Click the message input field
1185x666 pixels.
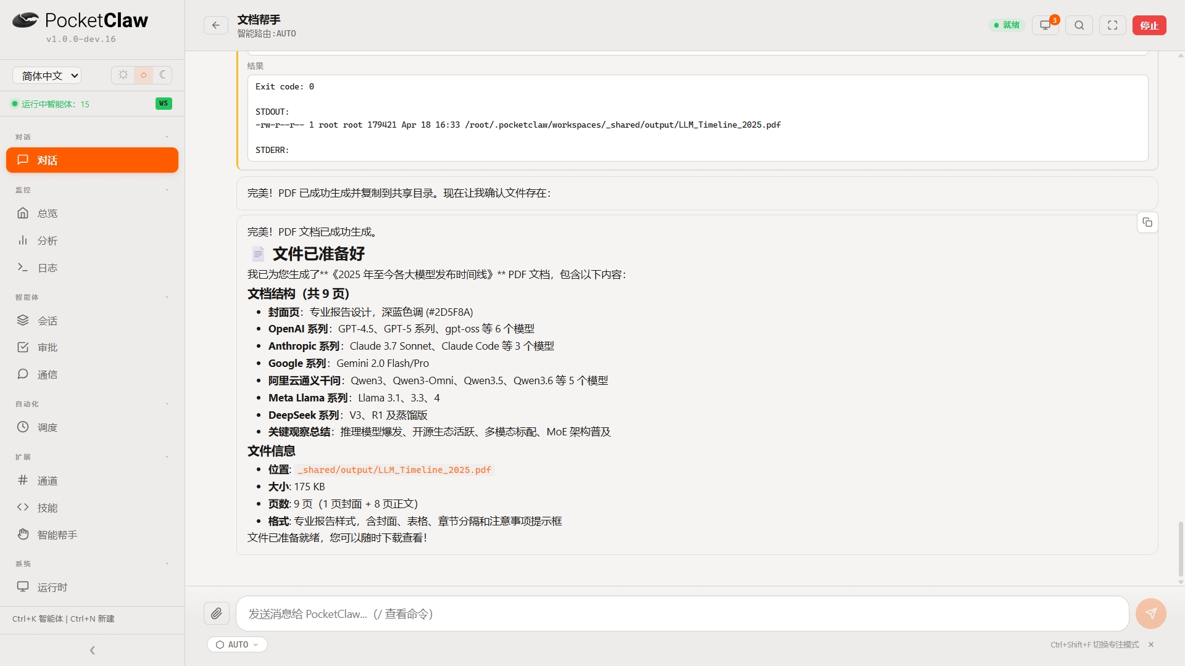pyautogui.click(x=682, y=614)
